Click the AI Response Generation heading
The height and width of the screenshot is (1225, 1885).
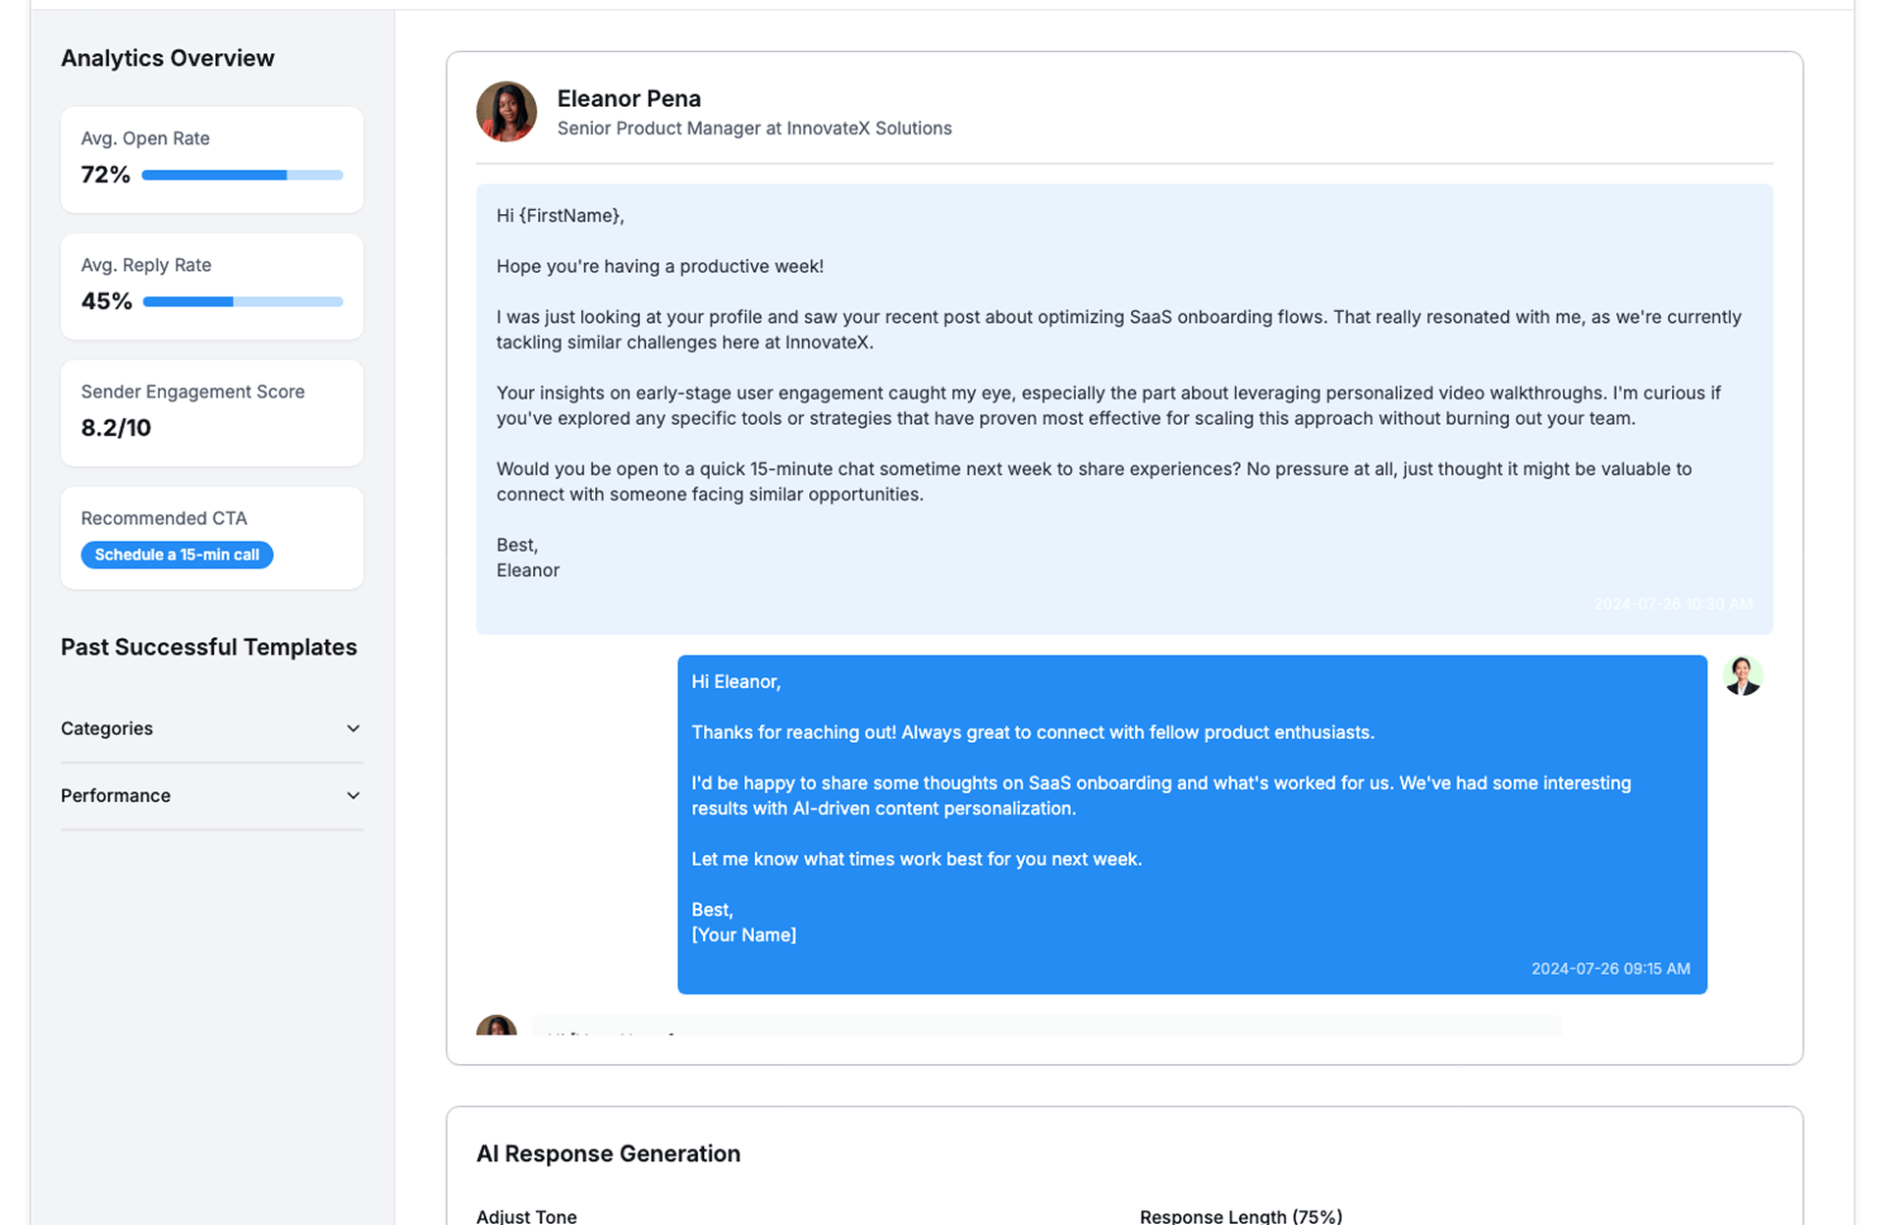608,1153
